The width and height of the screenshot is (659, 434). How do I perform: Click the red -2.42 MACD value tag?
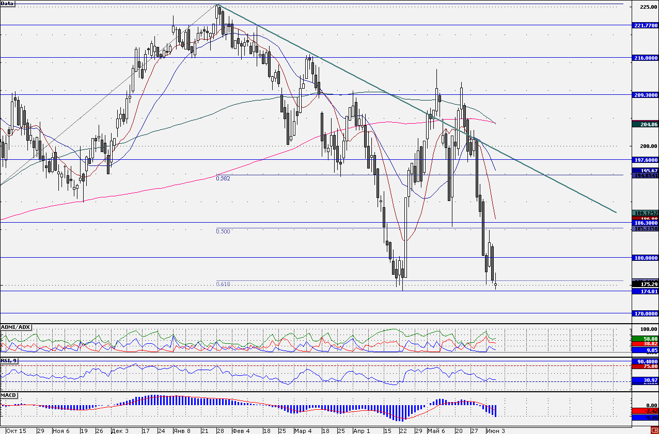click(x=645, y=411)
